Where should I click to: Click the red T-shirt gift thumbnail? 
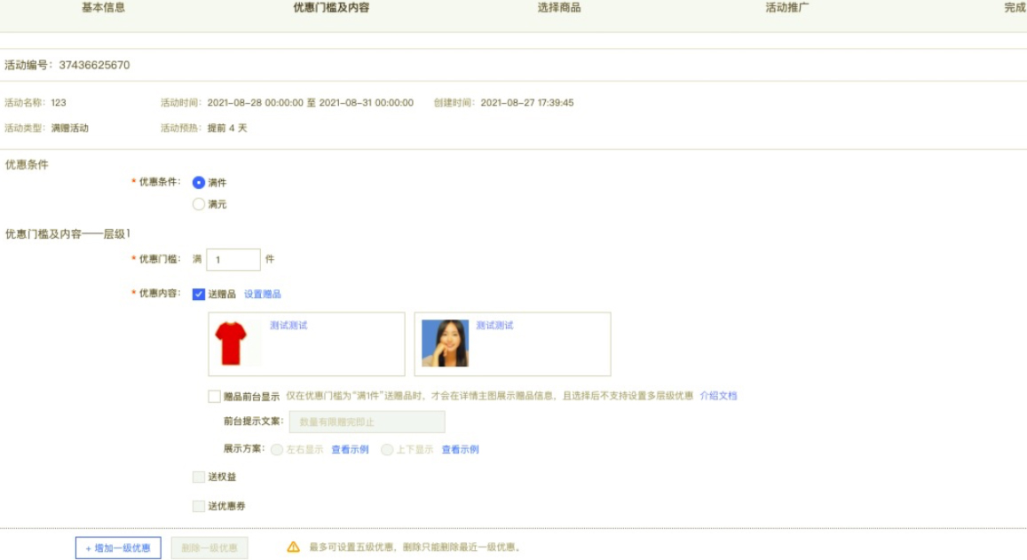pyautogui.click(x=233, y=343)
